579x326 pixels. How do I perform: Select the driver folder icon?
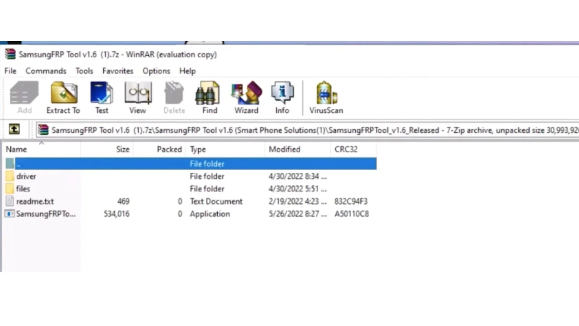pyautogui.click(x=10, y=176)
